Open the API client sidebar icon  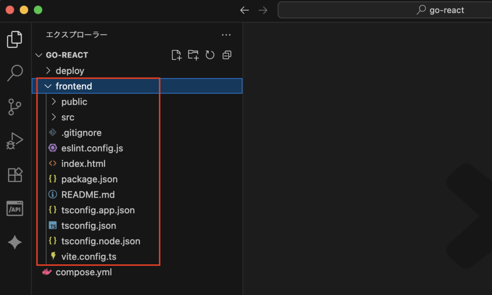[15, 209]
